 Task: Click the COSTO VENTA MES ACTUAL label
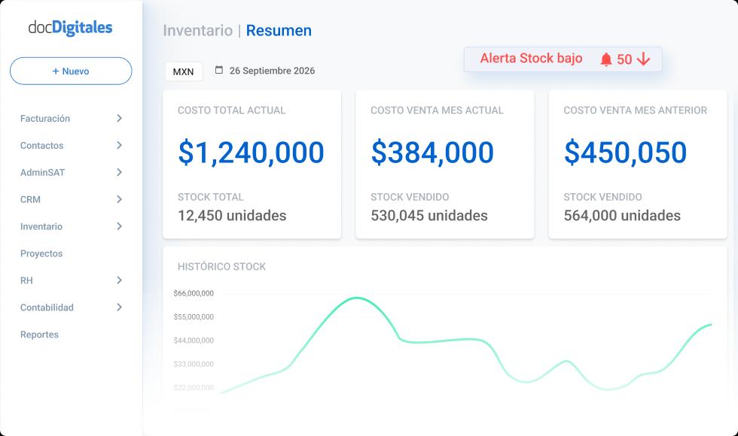coord(437,111)
